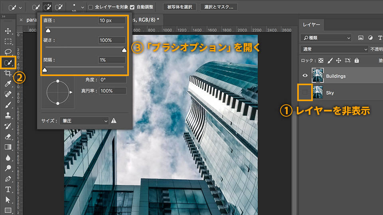The height and width of the screenshot is (215, 383).
Task: Select the Spot Healing Brush tool
Action: coord(8,94)
